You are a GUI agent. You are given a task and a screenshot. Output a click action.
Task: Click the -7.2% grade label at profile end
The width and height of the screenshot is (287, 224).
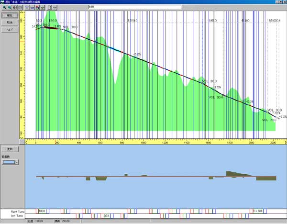click(283, 117)
